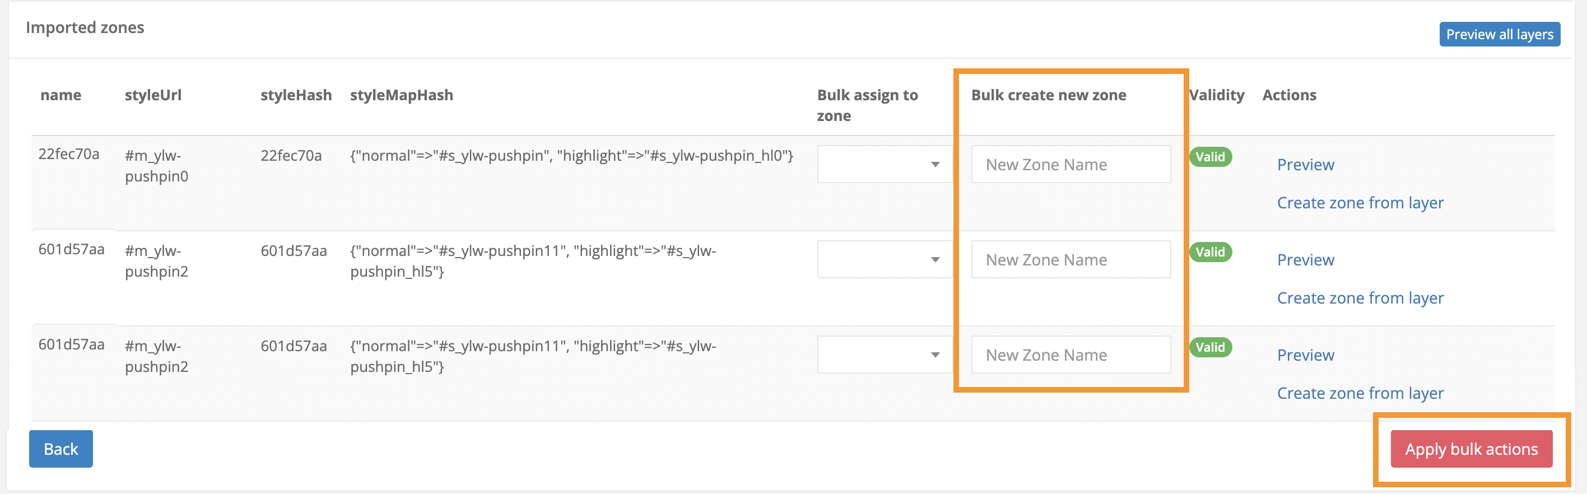Click the Valid badge in the second row
Viewport: 1587px width, 494px height.
tap(1210, 252)
